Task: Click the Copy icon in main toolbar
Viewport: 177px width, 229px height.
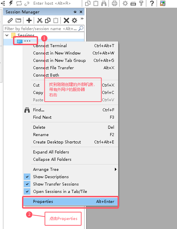Action: click(x=88, y=3)
